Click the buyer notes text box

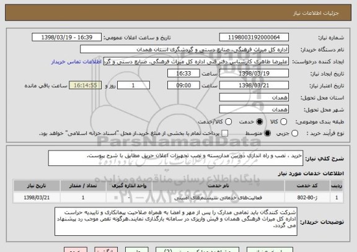176,221
